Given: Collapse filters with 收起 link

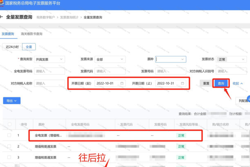Looking at the screenshot, I should coord(238,83).
